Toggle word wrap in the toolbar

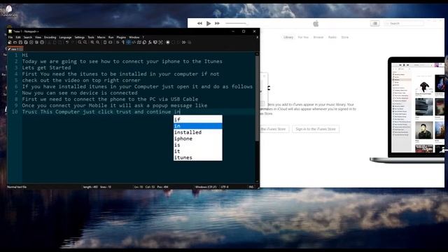point(118,42)
